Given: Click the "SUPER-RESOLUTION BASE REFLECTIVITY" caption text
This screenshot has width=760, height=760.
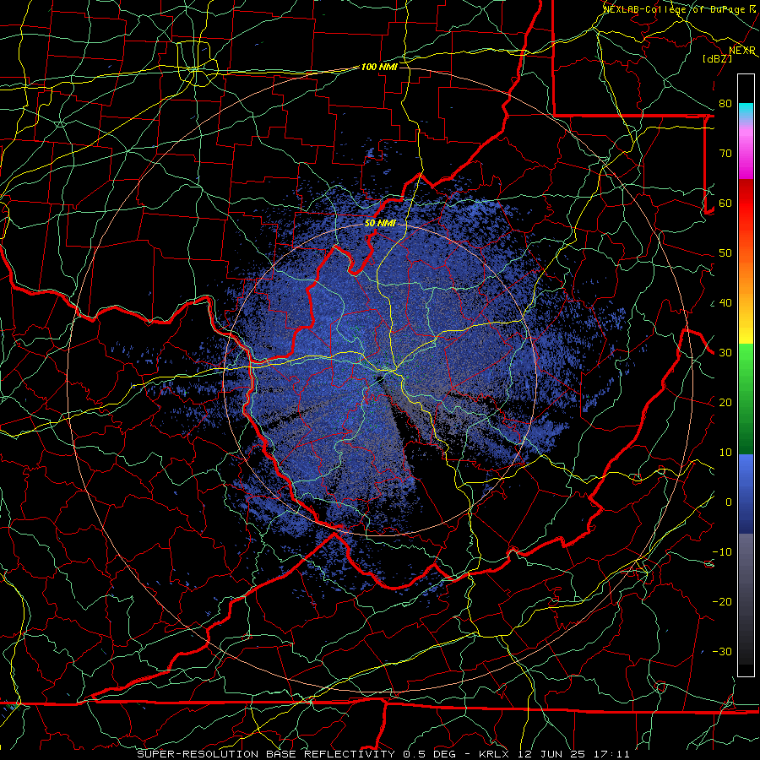Looking at the screenshot, I should coord(266,754).
